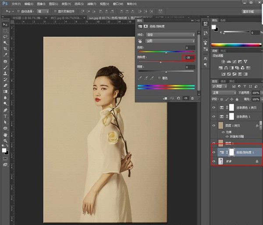
Task: Select the Eraser tool
Action: point(5,85)
